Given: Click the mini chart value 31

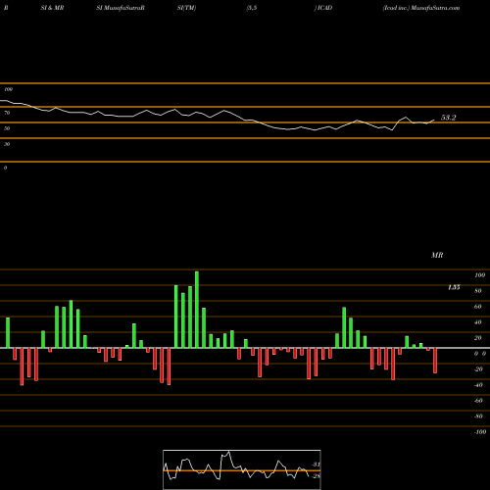Looking at the screenshot, I should pos(316,465).
